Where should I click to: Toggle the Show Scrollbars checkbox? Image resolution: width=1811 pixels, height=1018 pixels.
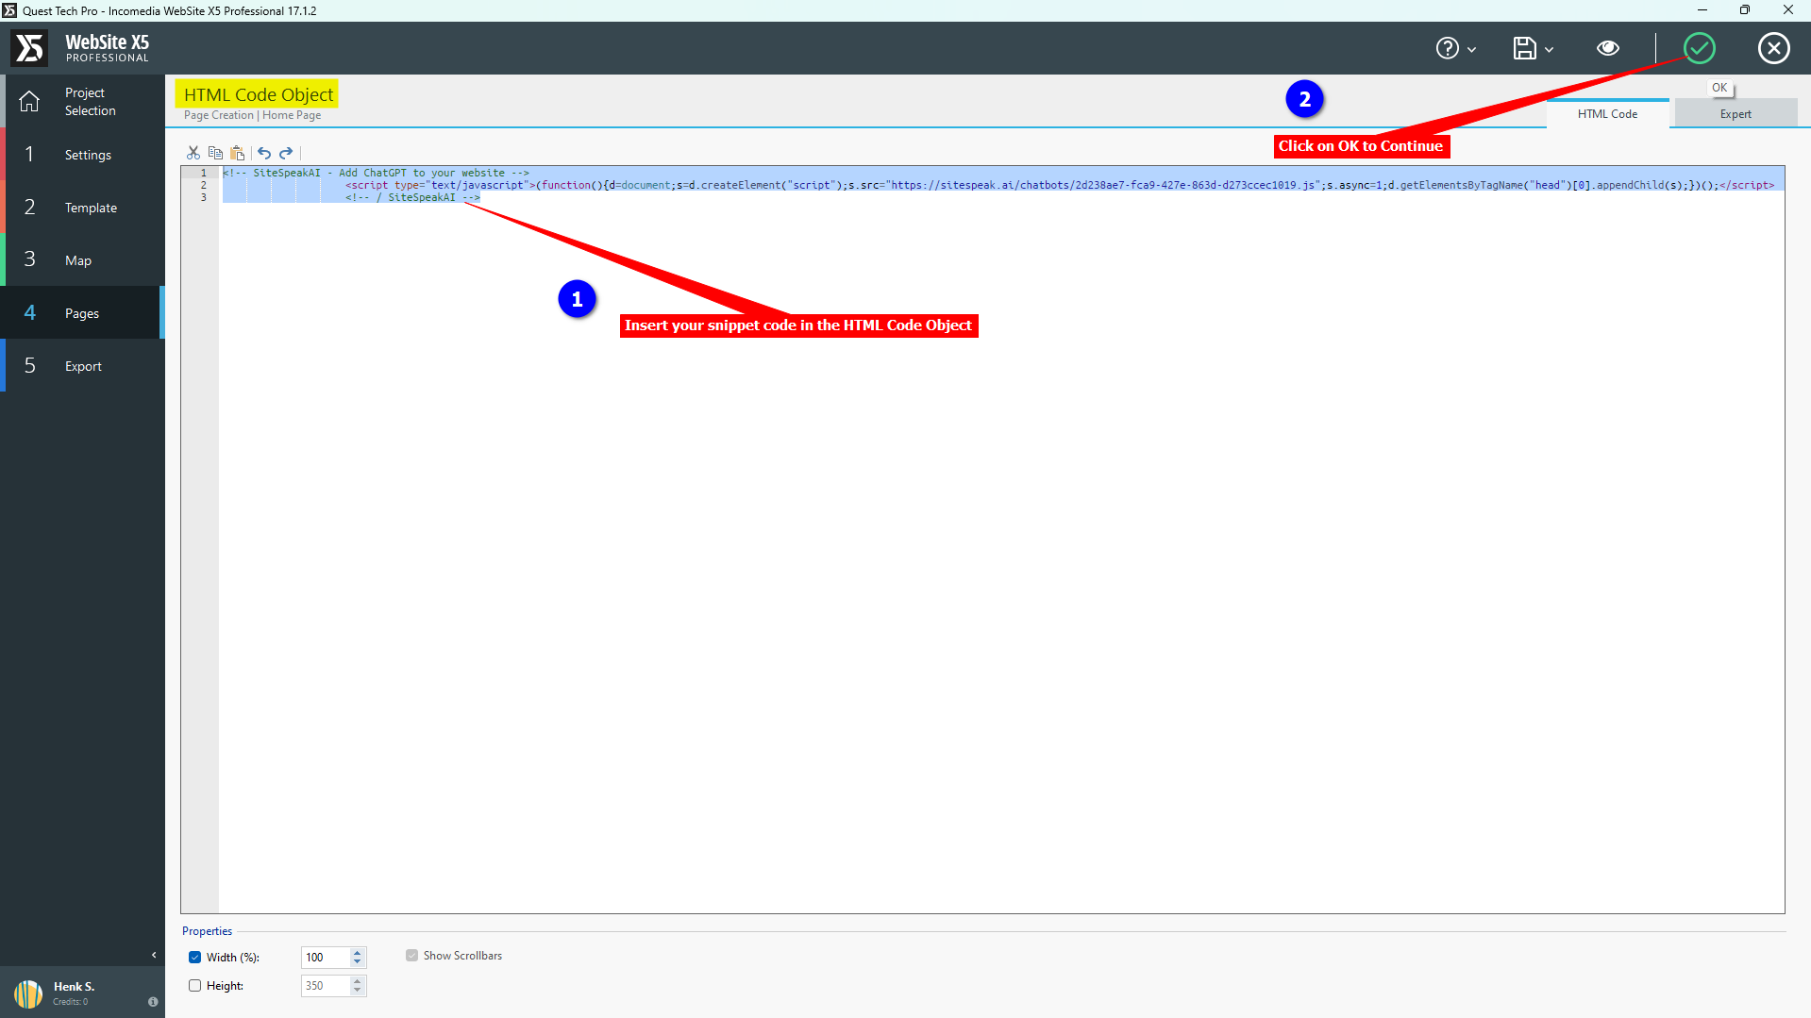(x=411, y=956)
